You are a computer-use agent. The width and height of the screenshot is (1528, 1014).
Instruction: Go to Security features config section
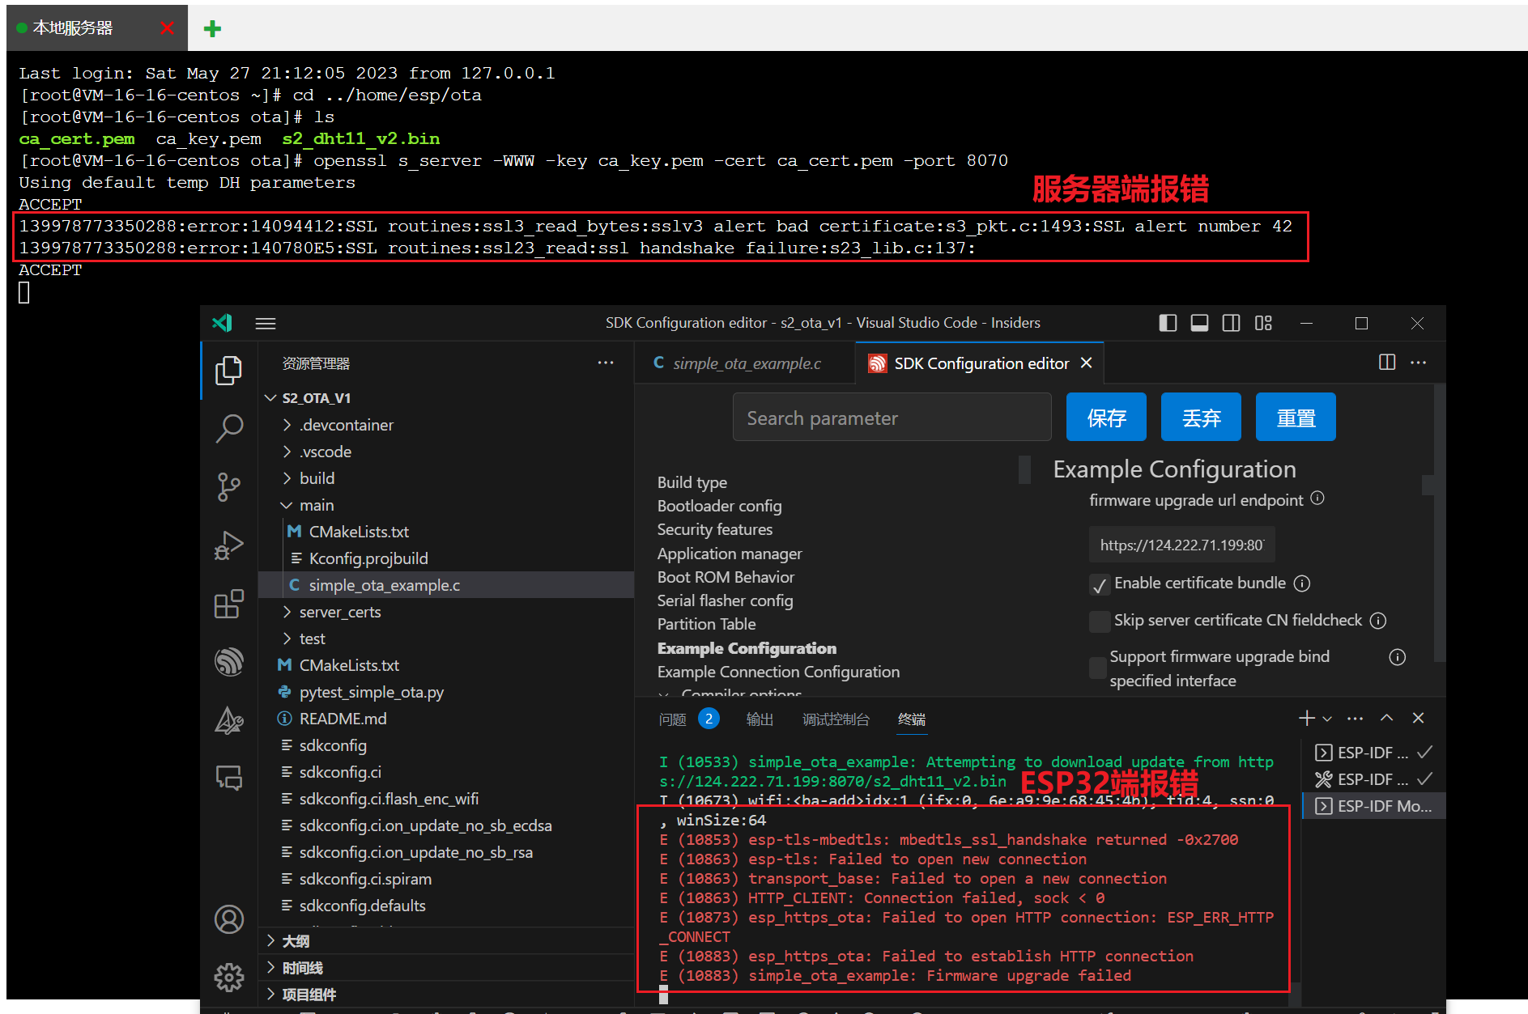click(x=715, y=529)
